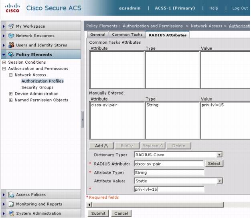The height and width of the screenshot is (218, 251).
Task: Click the Users and Identity Stores icon
Action: tap(11, 45)
